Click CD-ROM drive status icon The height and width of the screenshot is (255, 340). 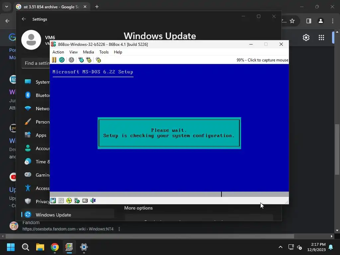tap(69, 201)
